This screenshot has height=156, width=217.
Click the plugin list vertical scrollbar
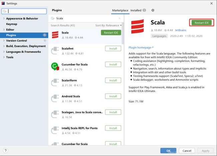pos(123,33)
